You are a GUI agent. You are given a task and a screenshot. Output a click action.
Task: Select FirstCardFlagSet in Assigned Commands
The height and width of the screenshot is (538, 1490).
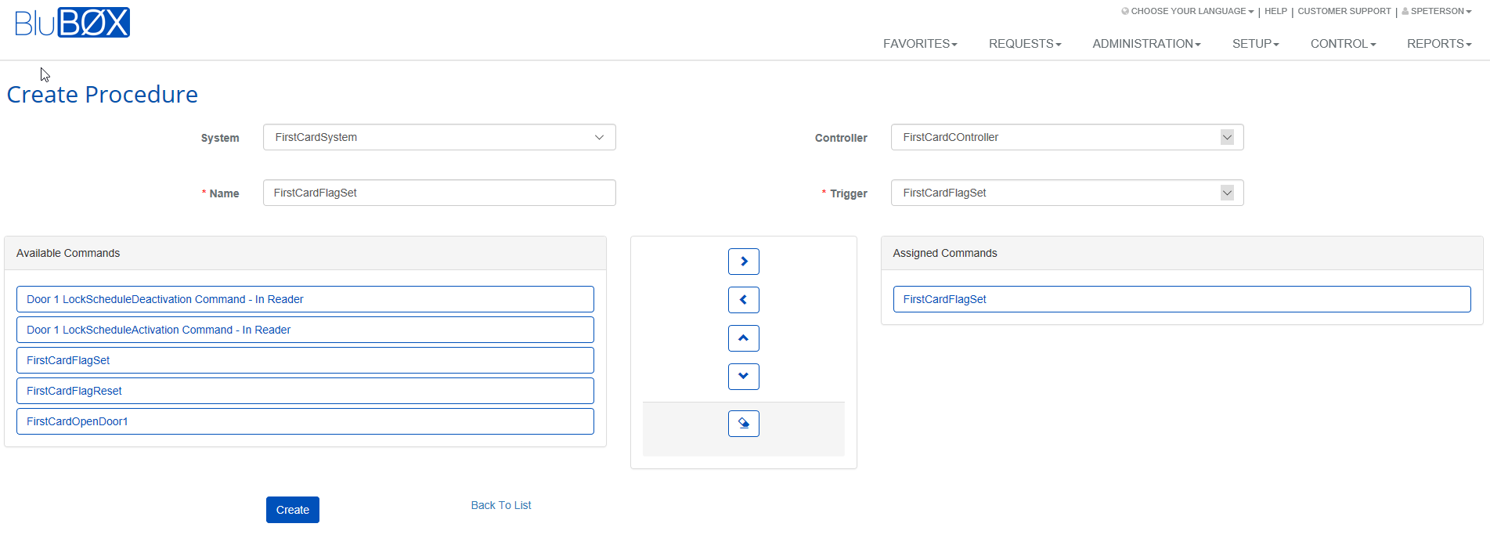(x=1182, y=299)
